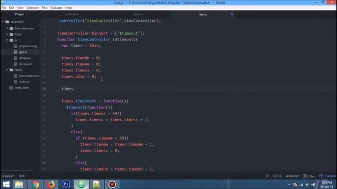The image size is (337, 189).
Task: Click the styles folder icon
Action: 12,70
